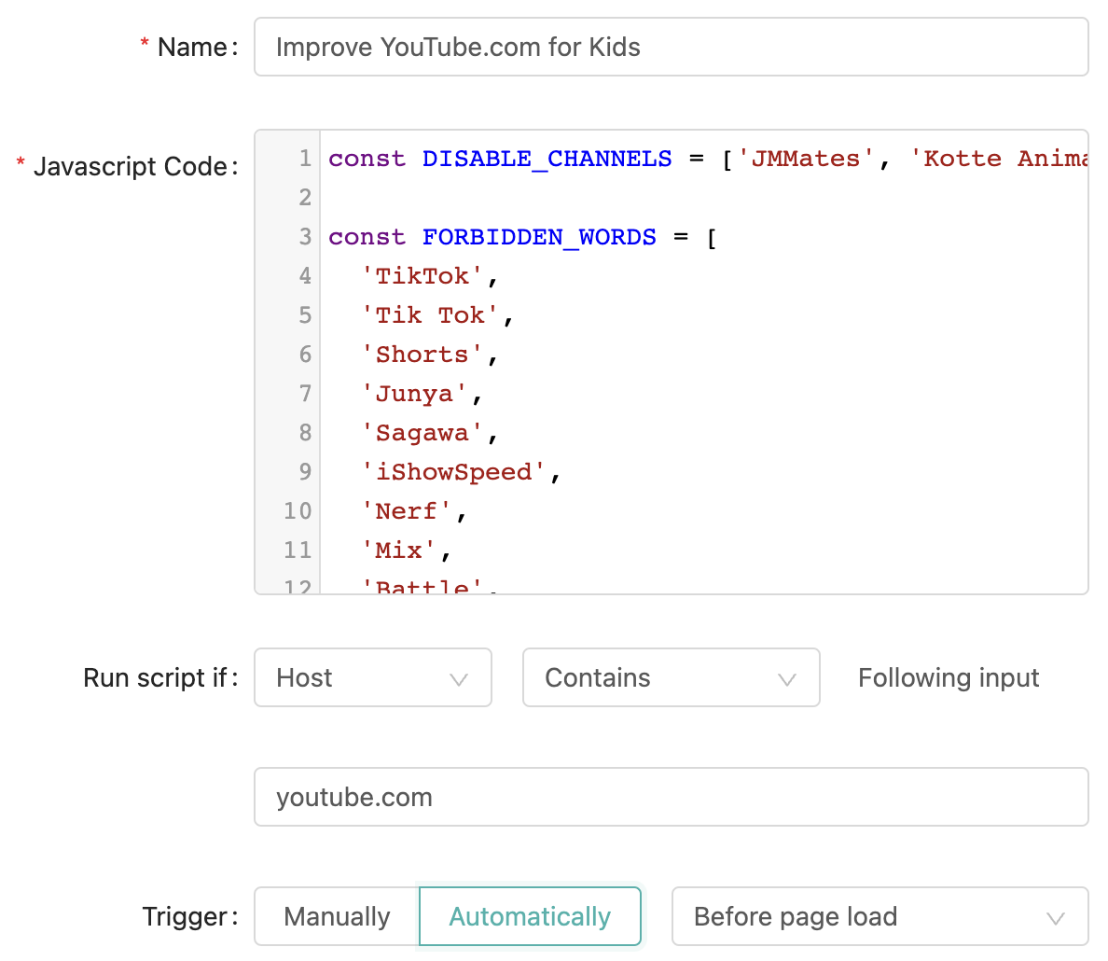Image resolution: width=1108 pixels, height=961 pixels.
Task: Click the Host dropdown chevron arrow
Action: click(459, 679)
